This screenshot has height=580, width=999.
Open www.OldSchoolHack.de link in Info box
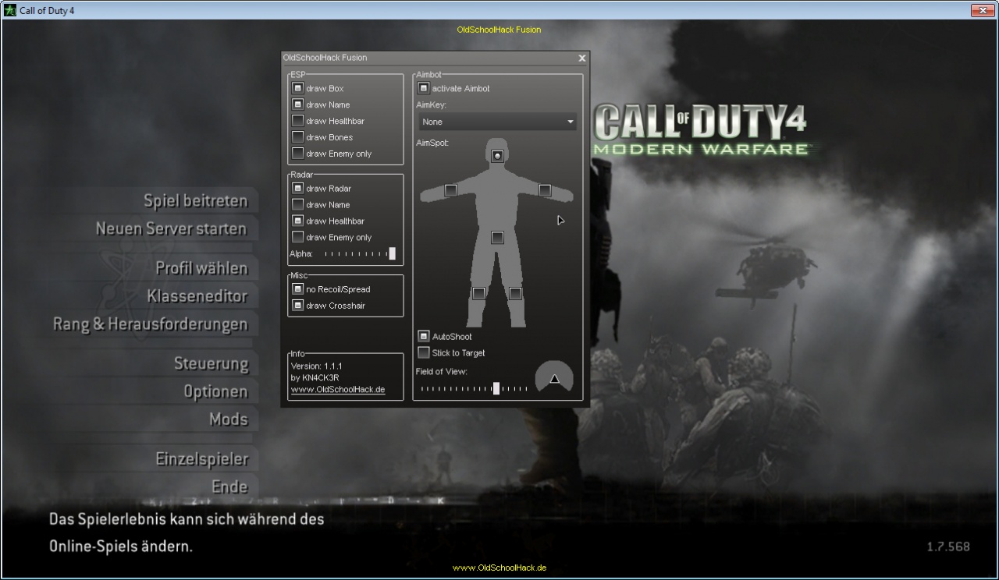click(x=338, y=390)
